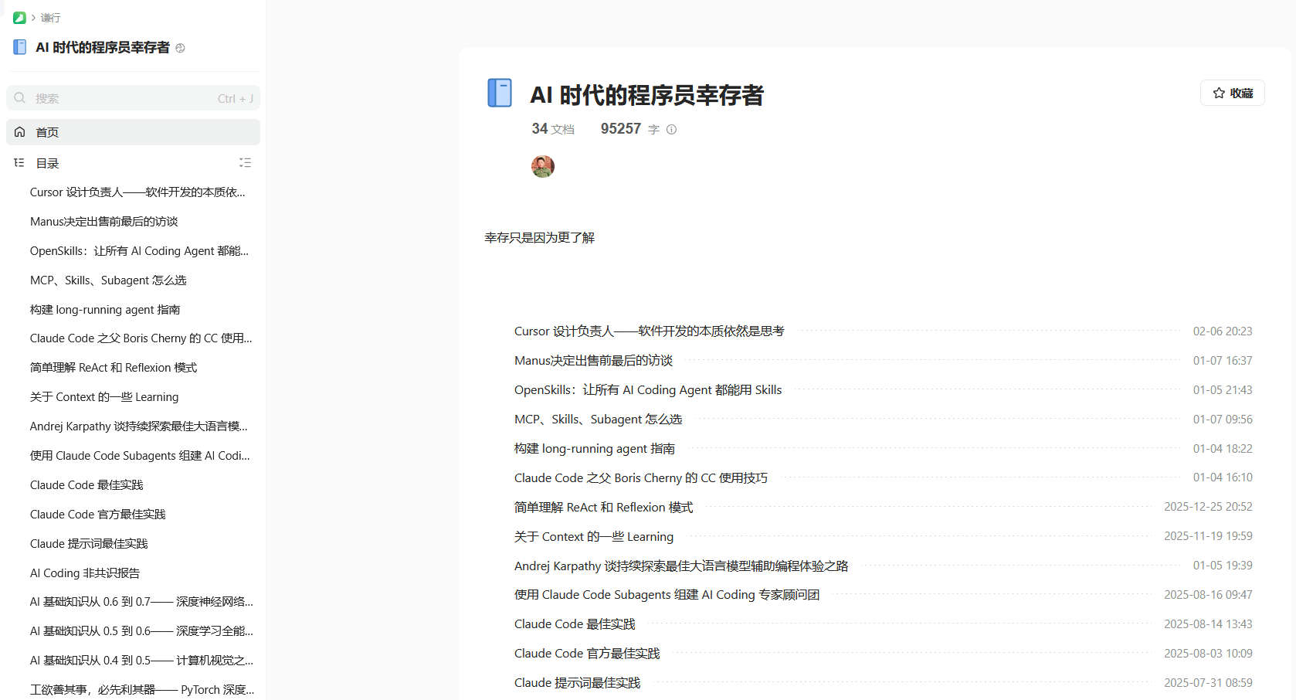1296x700 pixels.
Task: Open the 谦行 breadcrumb link
Action: point(50,18)
